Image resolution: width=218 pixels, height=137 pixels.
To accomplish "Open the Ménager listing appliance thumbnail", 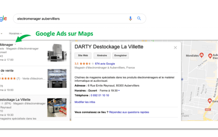I will click(57, 53).
